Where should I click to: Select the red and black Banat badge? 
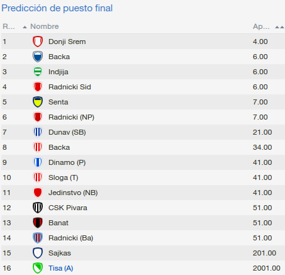38,223
